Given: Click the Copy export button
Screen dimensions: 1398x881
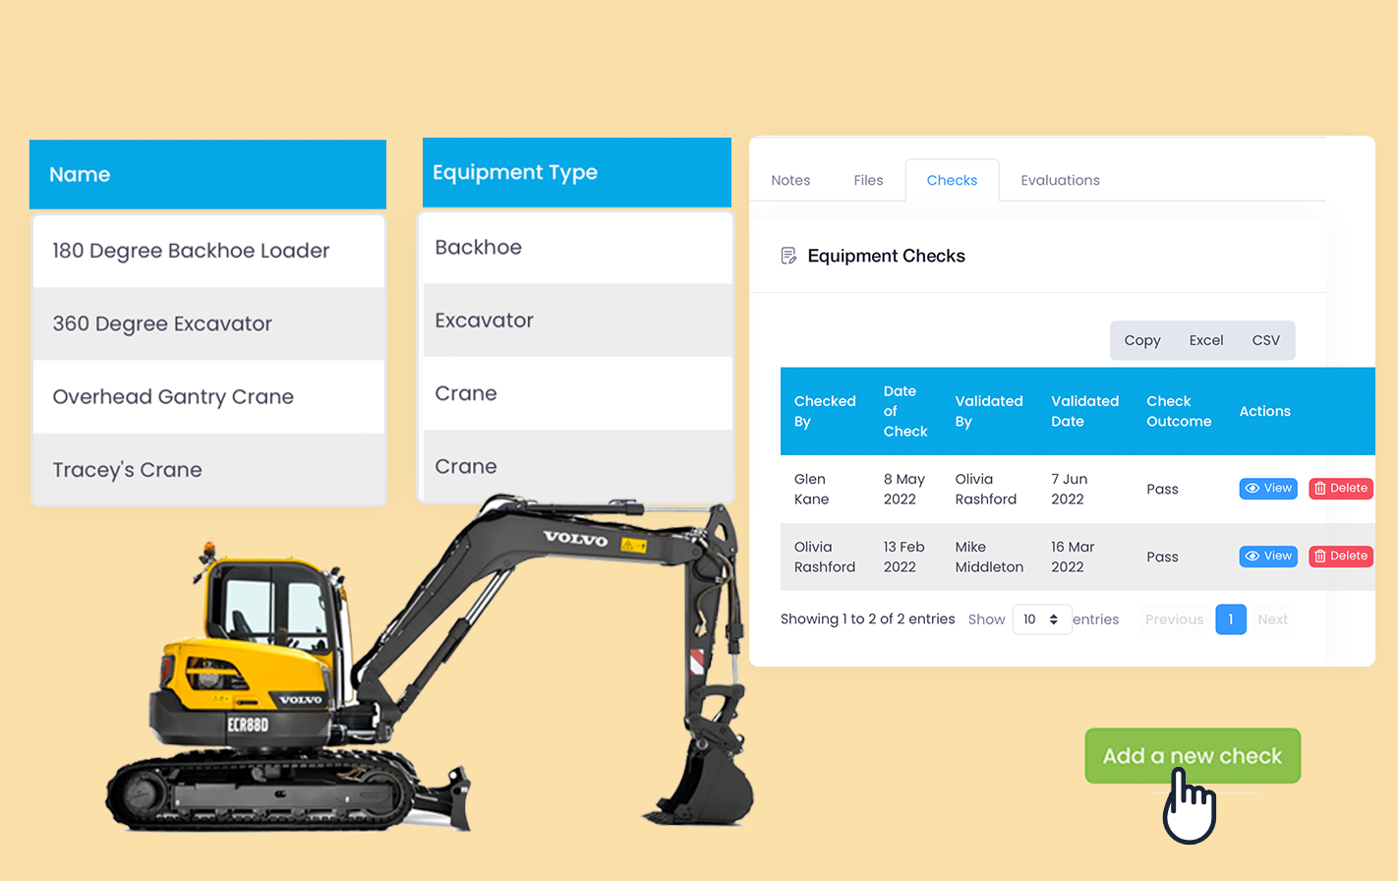Looking at the screenshot, I should [x=1141, y=339].
